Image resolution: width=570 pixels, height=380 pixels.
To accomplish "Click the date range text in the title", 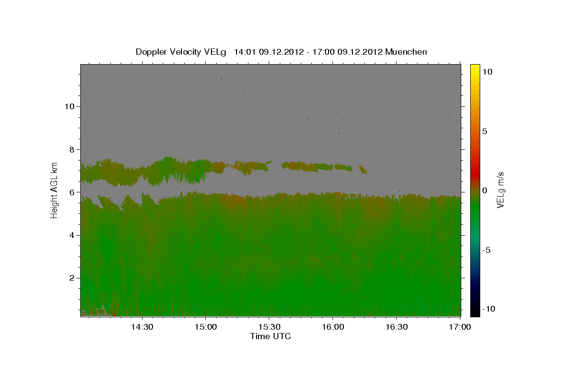I will [309, 52].
